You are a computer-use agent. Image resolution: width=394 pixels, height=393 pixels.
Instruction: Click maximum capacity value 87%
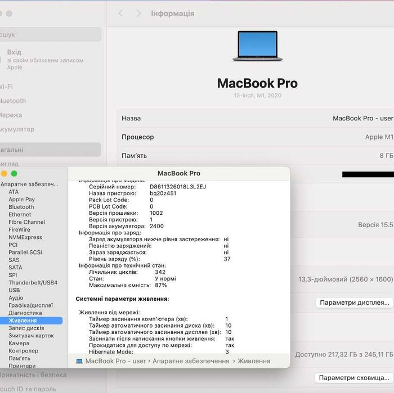(161, 285)
